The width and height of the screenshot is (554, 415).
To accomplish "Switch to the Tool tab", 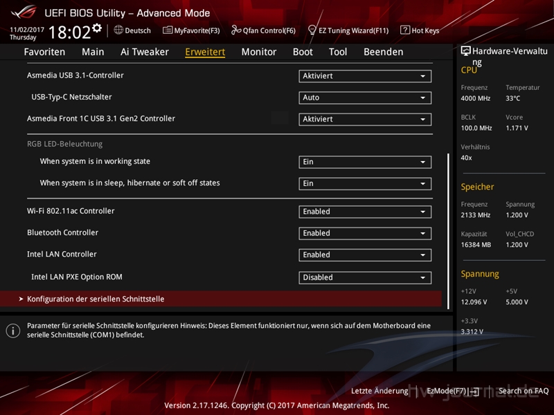I will pyautogui.click(x=338, y=52).
